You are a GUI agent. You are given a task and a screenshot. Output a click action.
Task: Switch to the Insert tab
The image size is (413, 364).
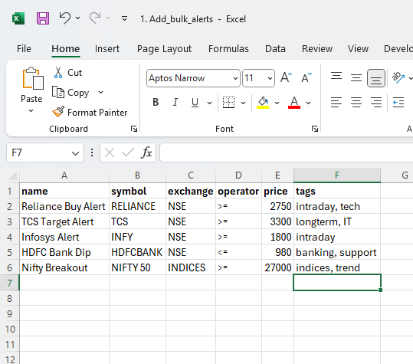click(107, 49)
